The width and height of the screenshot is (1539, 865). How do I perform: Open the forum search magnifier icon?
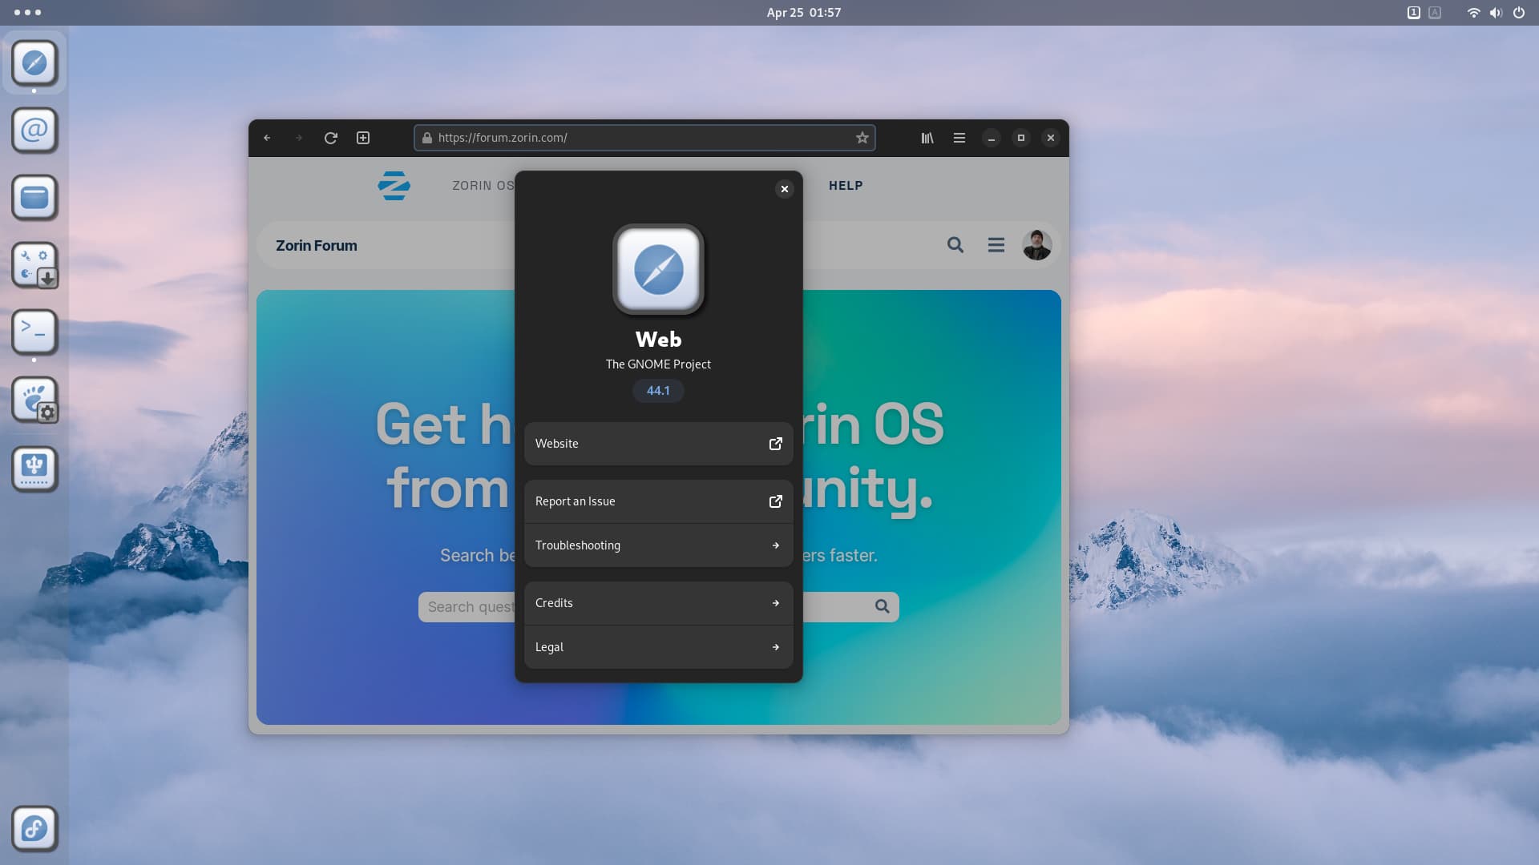pos(955,245)
